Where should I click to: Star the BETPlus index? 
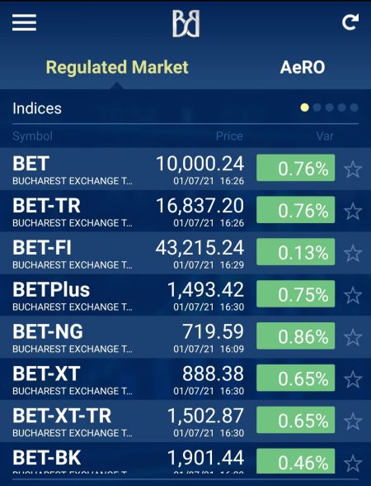point(353,295)
